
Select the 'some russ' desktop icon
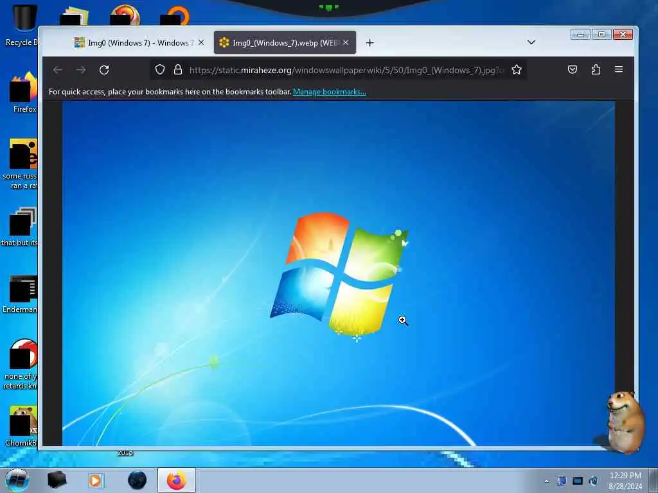click(20, 164)
